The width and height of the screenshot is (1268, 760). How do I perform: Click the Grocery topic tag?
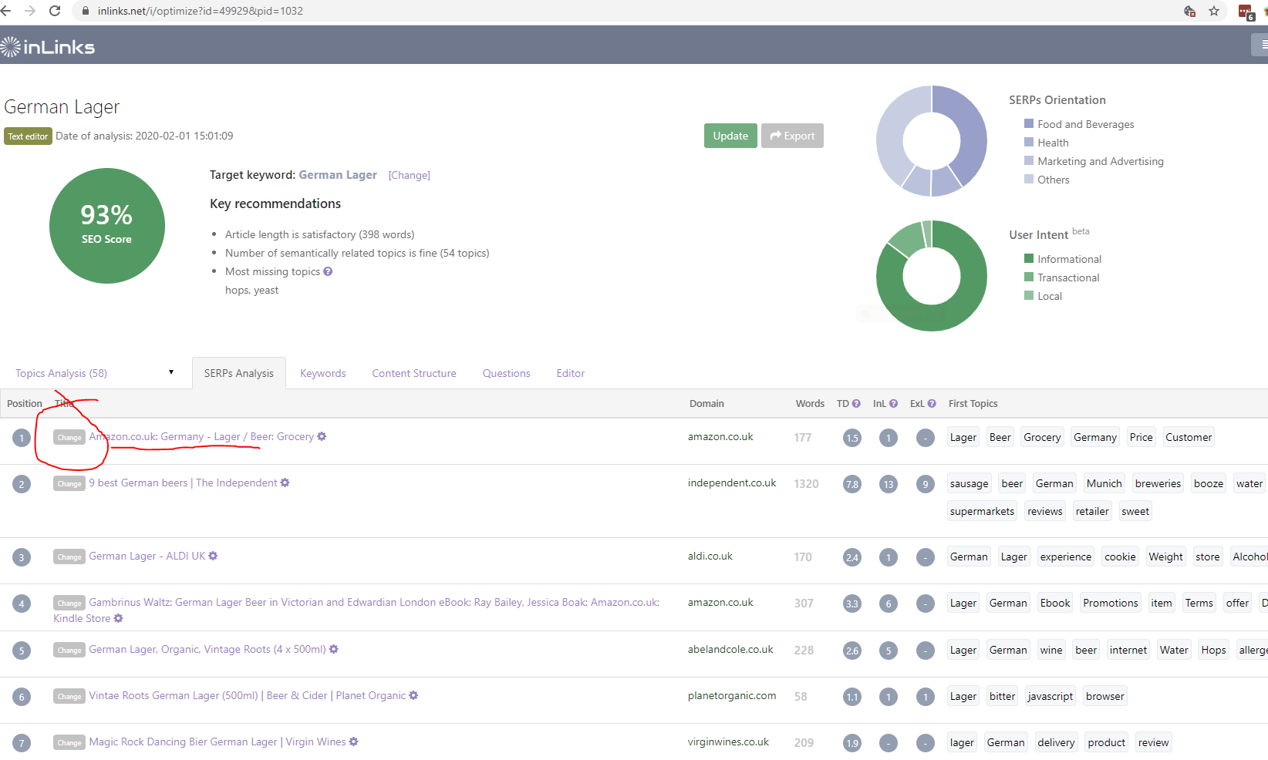point(1042,437)
